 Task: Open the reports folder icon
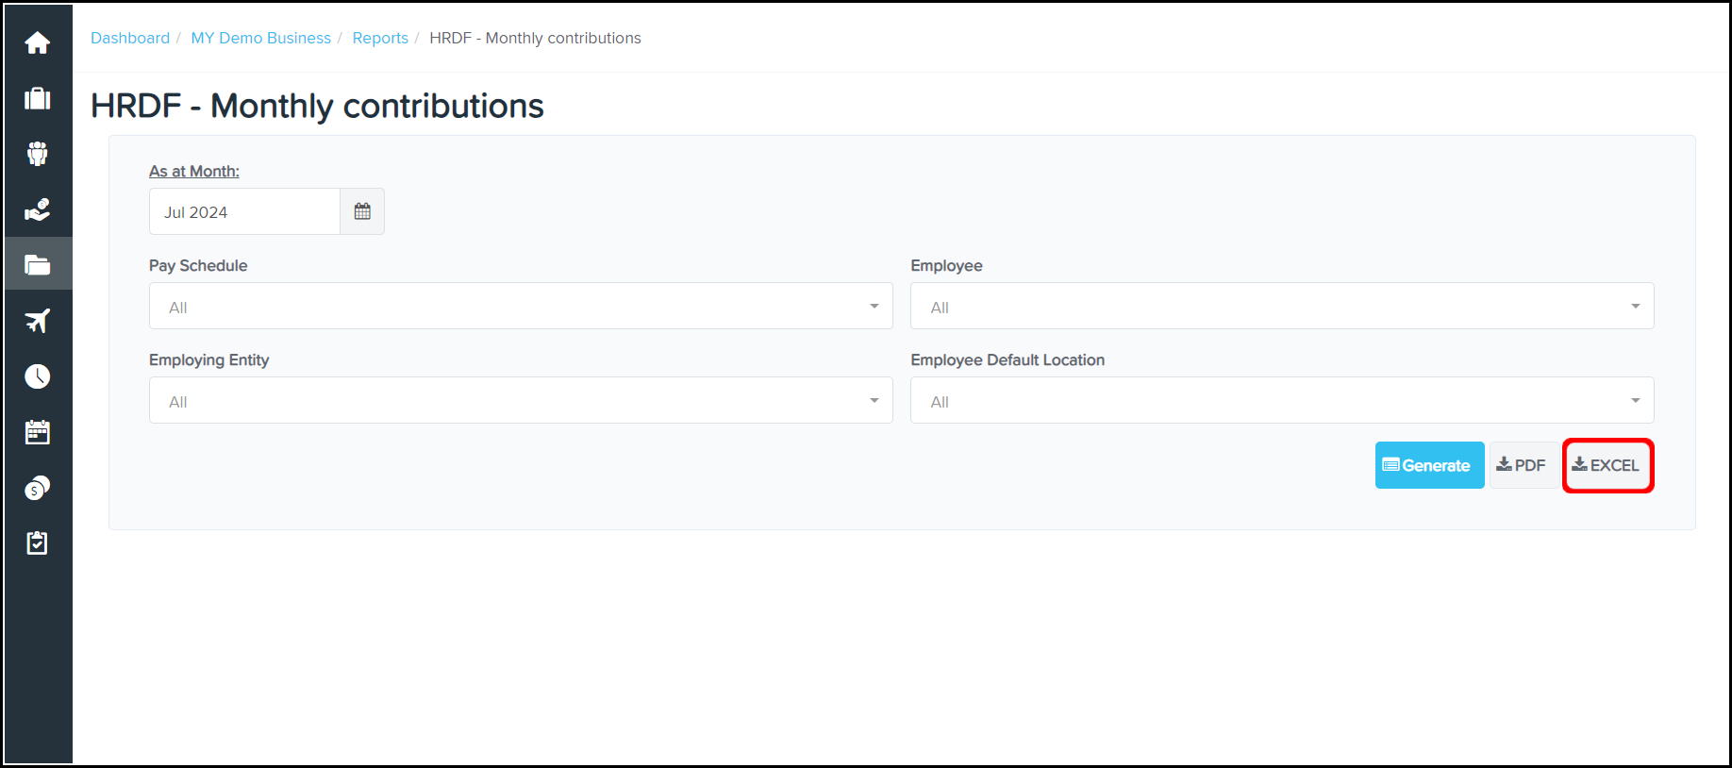click(38, 265)
